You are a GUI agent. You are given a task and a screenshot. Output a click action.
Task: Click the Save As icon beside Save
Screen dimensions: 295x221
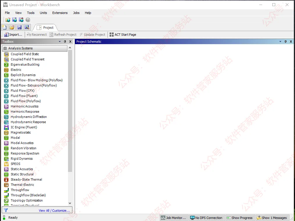27,27
